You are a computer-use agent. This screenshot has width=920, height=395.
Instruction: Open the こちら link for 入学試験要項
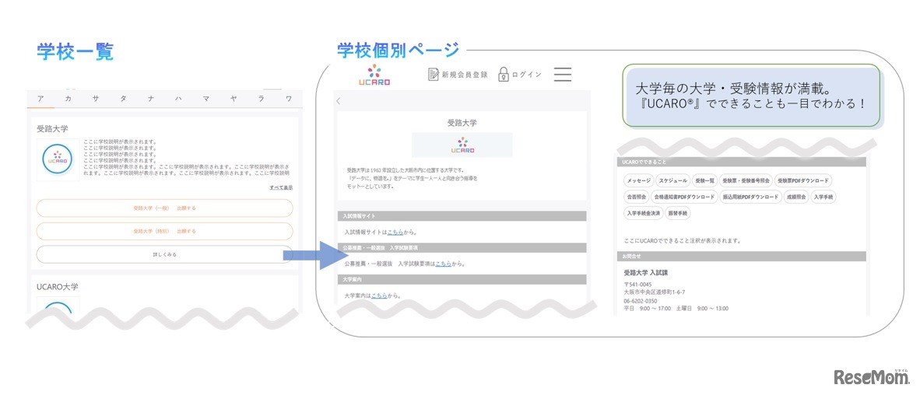(x=444, y=264)
